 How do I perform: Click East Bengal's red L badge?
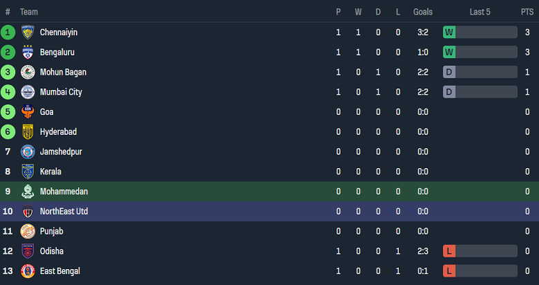(449, 271)
